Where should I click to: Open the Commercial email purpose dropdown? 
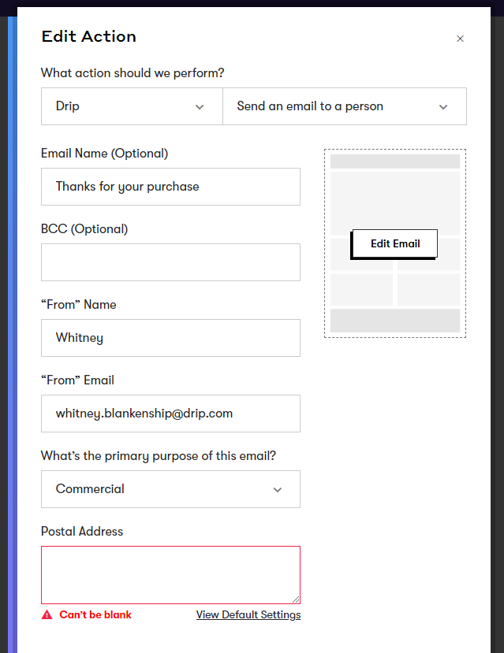pyautogui.click(x=170, y=489)
